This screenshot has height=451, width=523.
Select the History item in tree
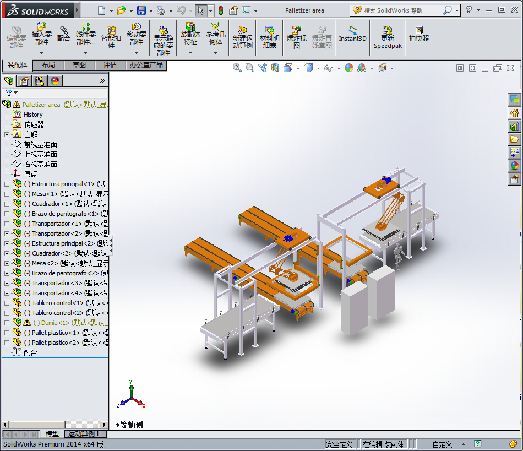click(33, 115)
